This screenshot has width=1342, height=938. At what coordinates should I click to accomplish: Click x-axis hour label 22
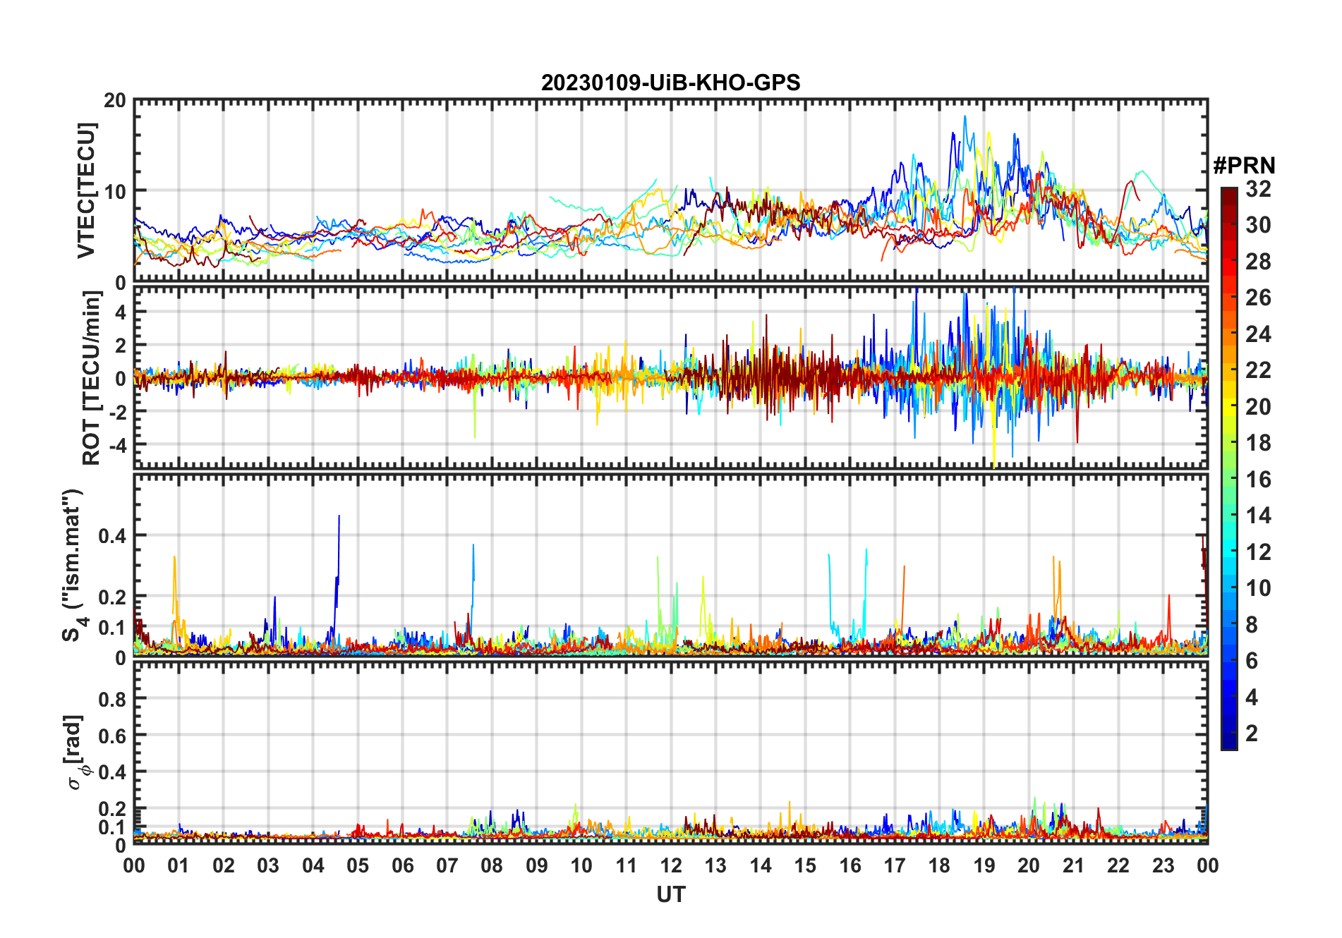point(1118,865)
